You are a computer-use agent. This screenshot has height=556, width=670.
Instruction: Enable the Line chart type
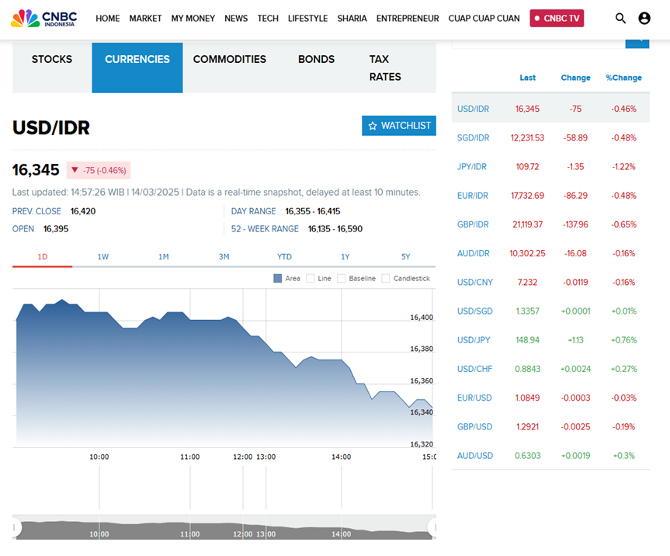(311, 278)
